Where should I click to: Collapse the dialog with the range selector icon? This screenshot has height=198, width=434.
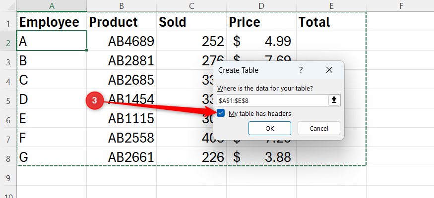tap(334, 100)
